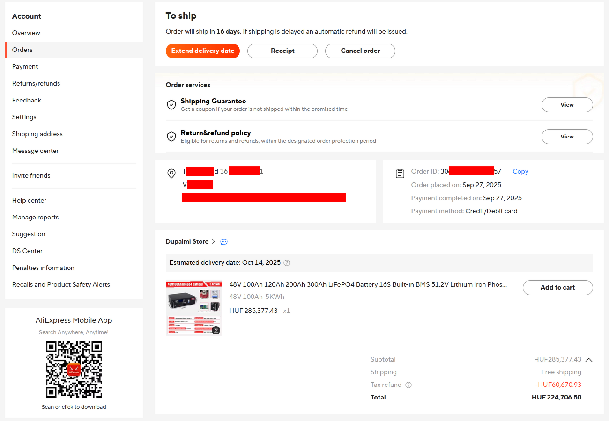Click the Extend delivery date button

pyautogui.click(x=203, y=51)
